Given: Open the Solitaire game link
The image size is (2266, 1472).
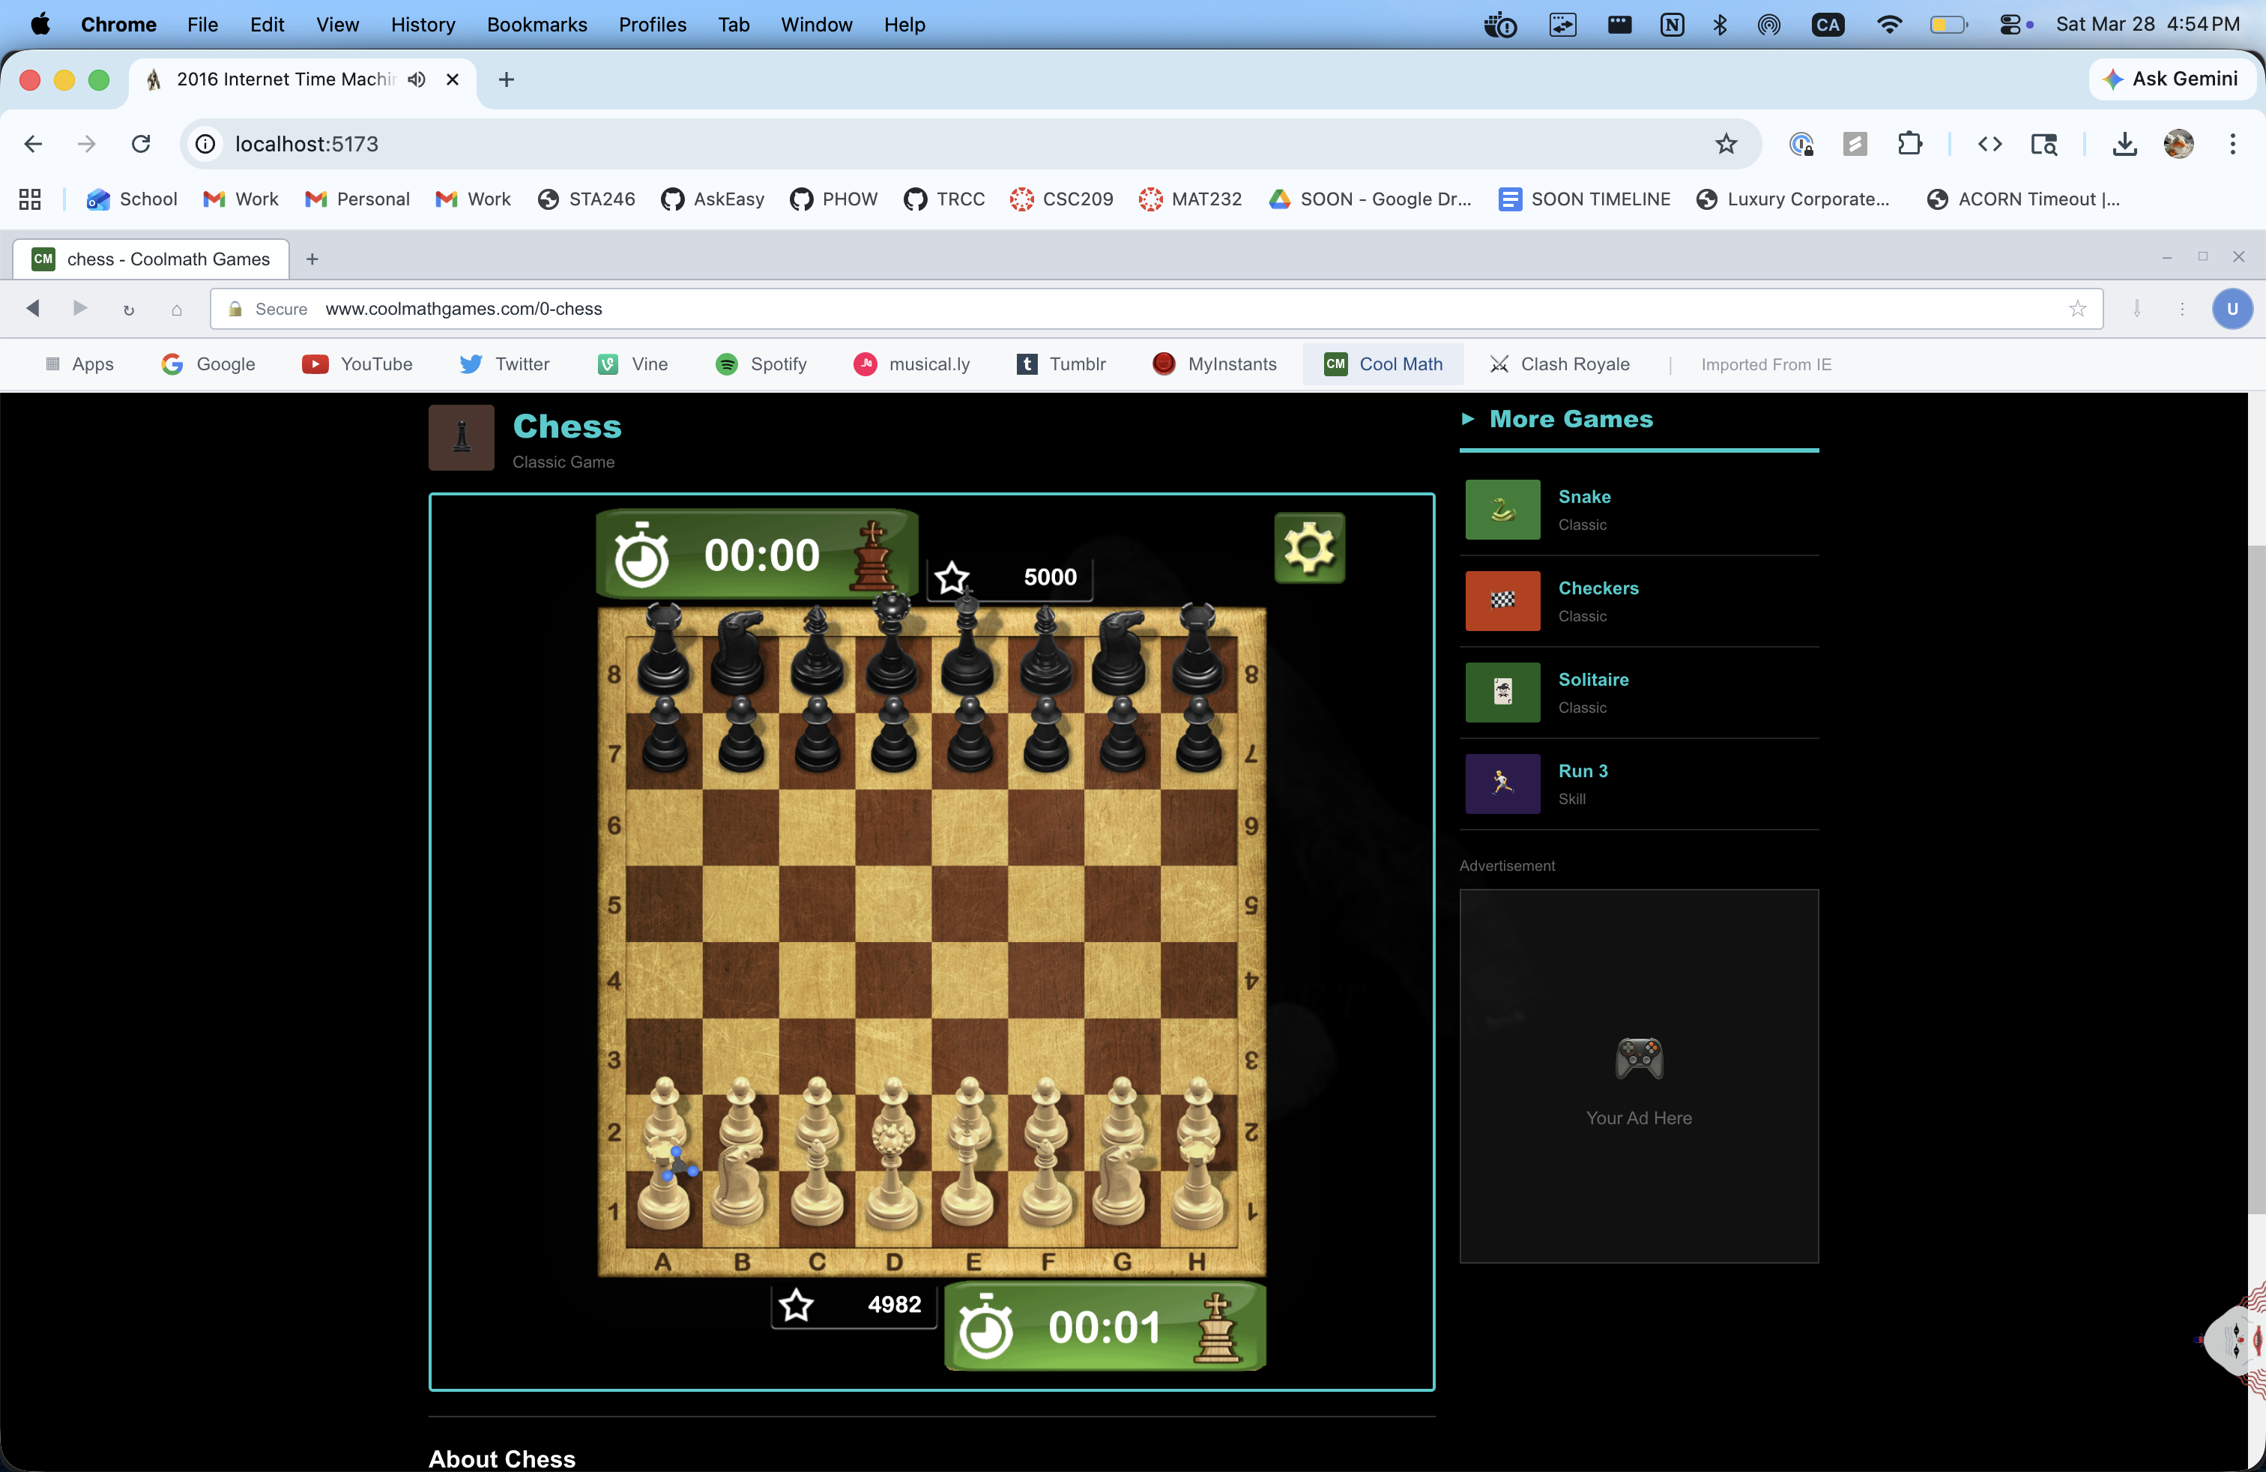Looking at the screenshot, I should pos(1593,680).
